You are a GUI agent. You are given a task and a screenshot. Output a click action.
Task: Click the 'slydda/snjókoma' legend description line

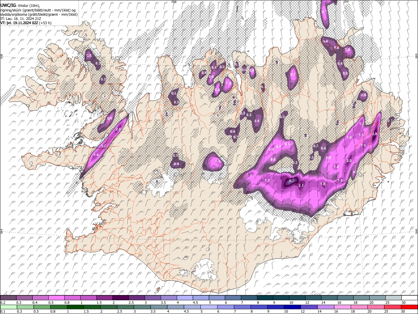(39, 14)
